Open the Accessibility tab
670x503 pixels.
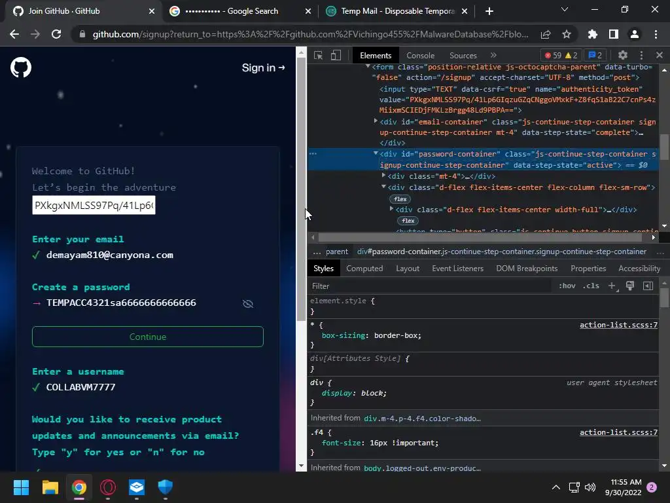[x=639, y=269]
